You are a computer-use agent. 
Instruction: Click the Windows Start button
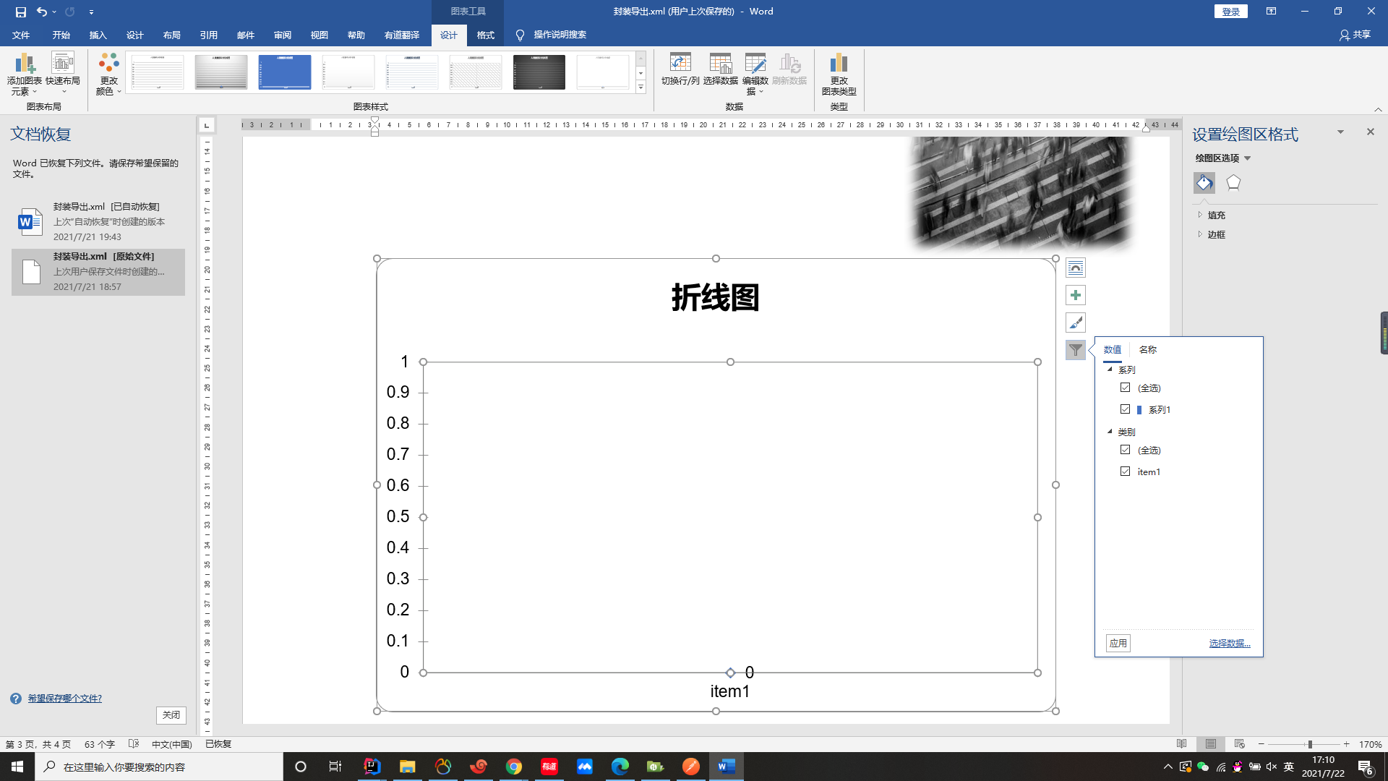[x=17, y=767]
